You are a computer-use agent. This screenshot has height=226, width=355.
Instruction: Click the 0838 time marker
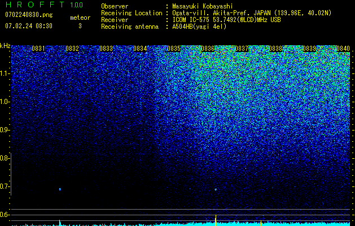(275, 49)
